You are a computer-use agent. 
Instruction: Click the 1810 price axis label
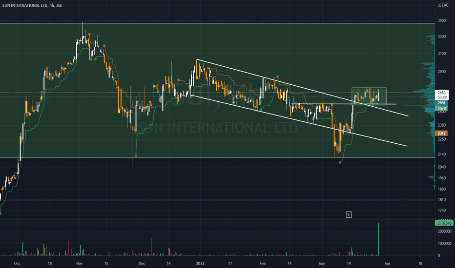point(442,200)
